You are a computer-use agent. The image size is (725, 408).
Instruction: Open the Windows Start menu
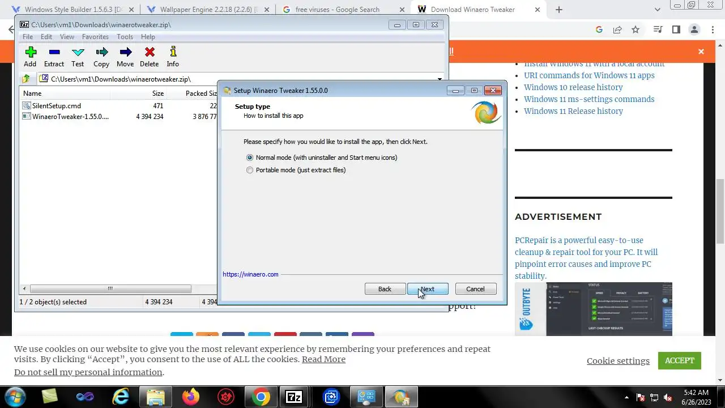point(15,396)
